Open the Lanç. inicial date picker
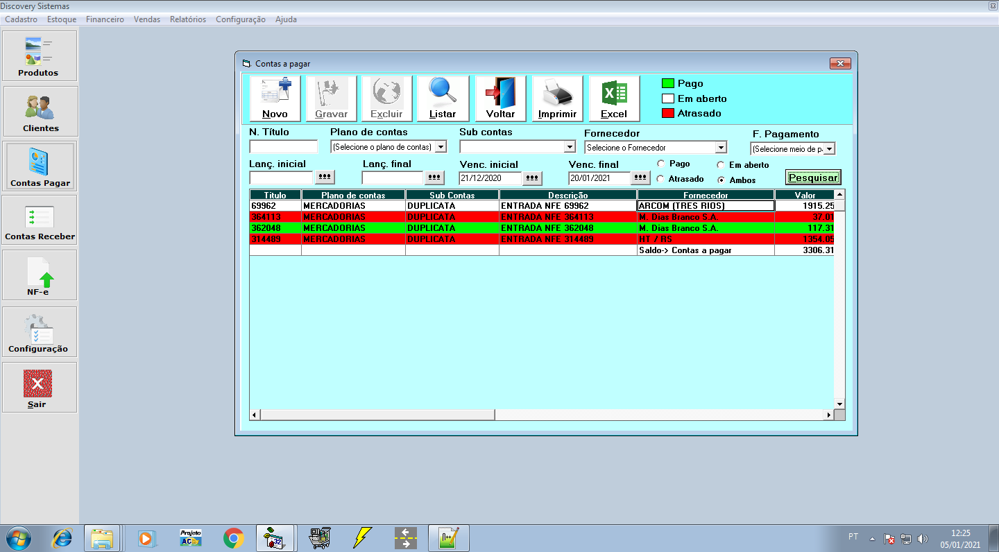The width and height of the screenshot is (999, 552). click(325, 178)
